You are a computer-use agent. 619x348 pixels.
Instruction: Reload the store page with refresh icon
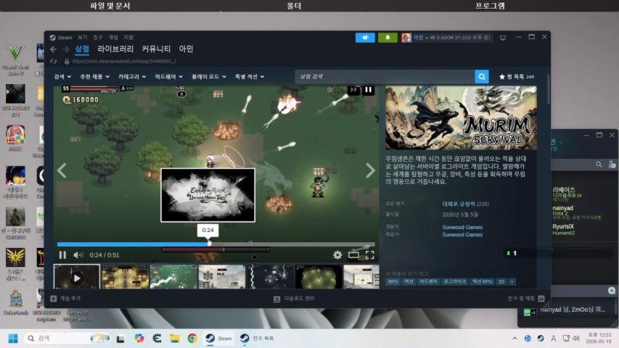[x=54, y=61]
